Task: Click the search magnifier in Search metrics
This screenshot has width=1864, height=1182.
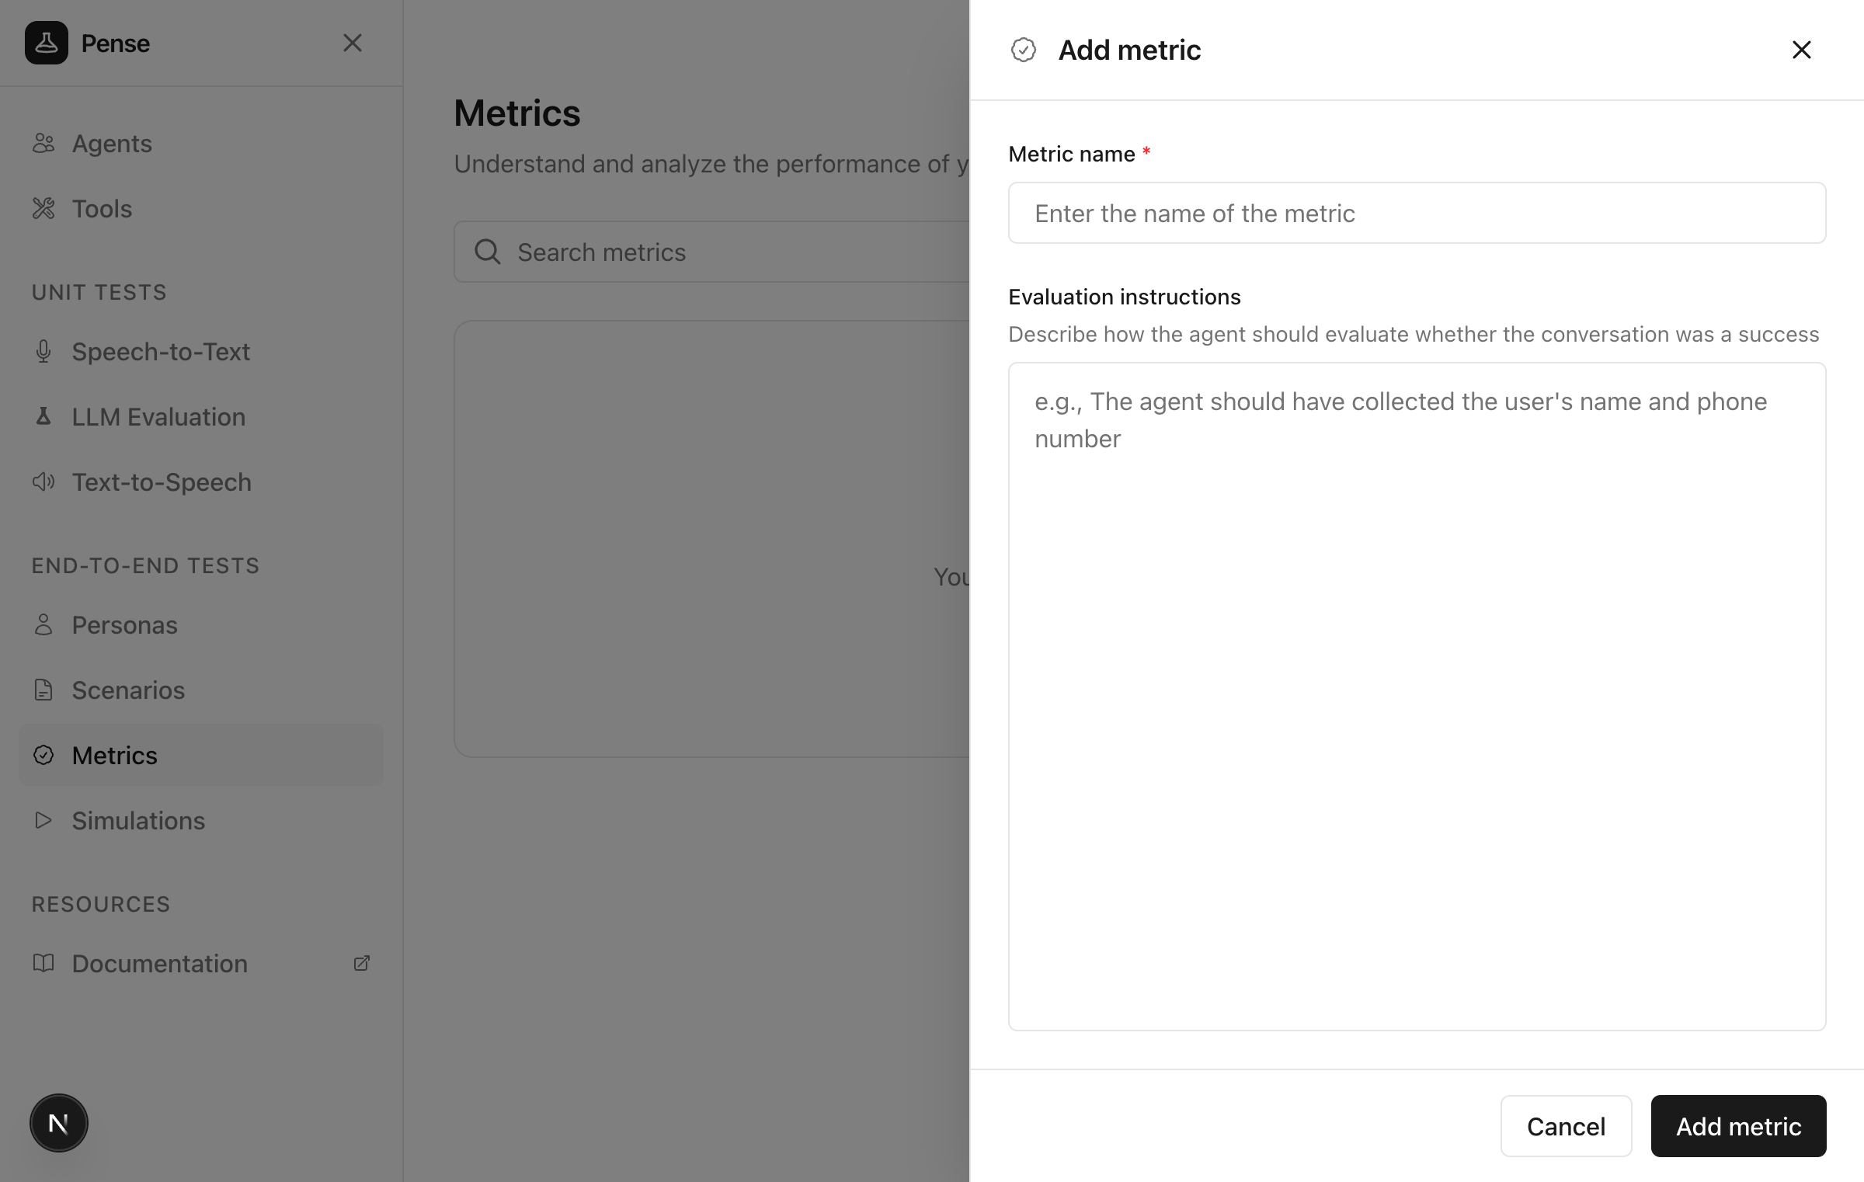Action: 487,252
